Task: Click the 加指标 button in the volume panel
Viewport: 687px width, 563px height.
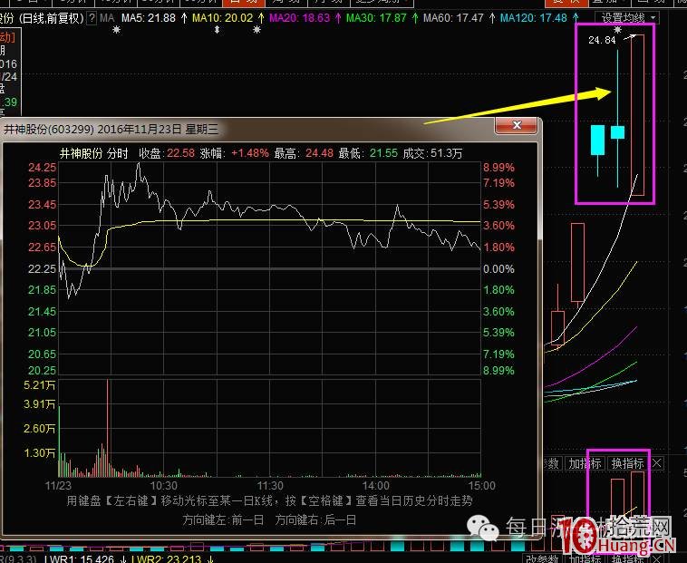Action: point(585,463)
